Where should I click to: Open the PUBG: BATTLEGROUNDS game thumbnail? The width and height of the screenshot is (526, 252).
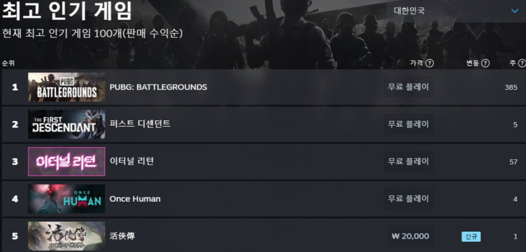(66, 87)
